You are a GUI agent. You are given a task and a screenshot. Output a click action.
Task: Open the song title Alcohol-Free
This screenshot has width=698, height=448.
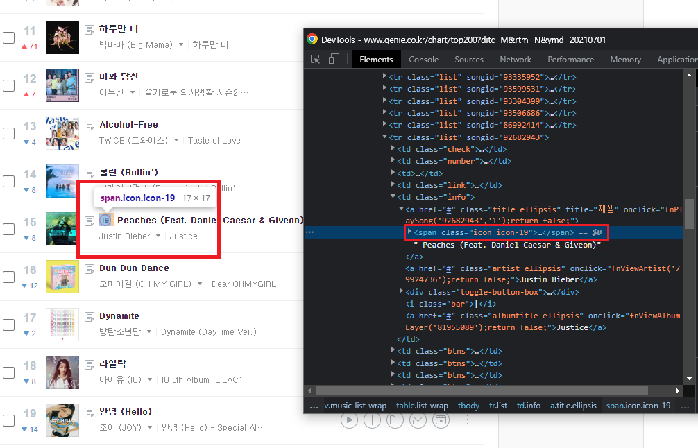(128, 125)
